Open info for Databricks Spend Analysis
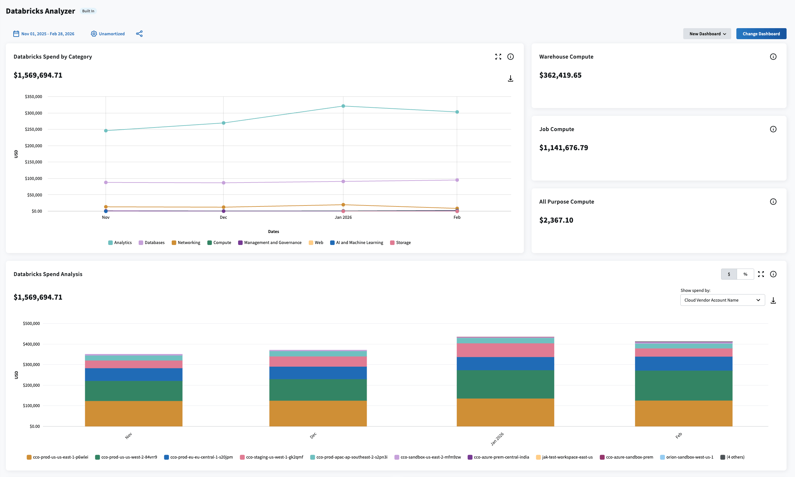The image size is (795, 477). (x=773, y=274)
